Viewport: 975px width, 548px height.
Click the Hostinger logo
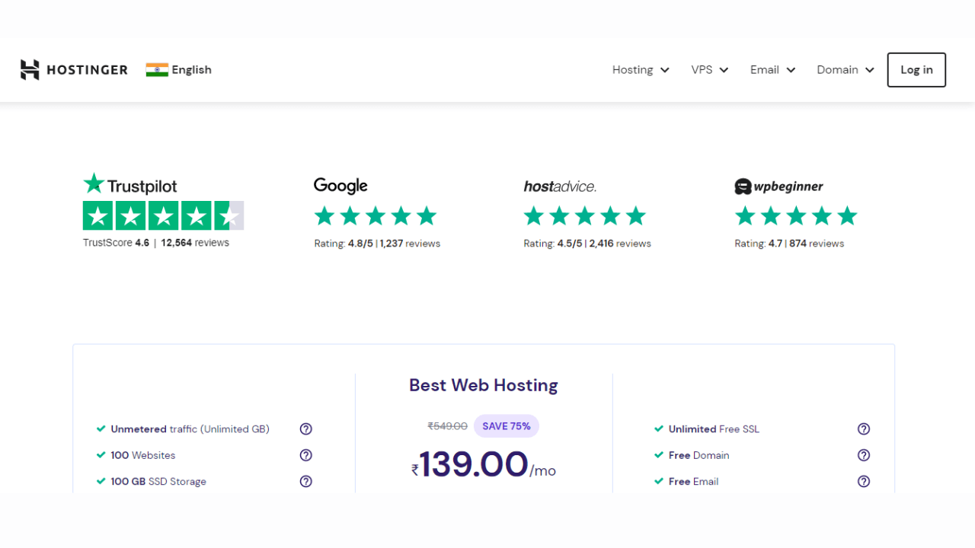coord(74,69)
